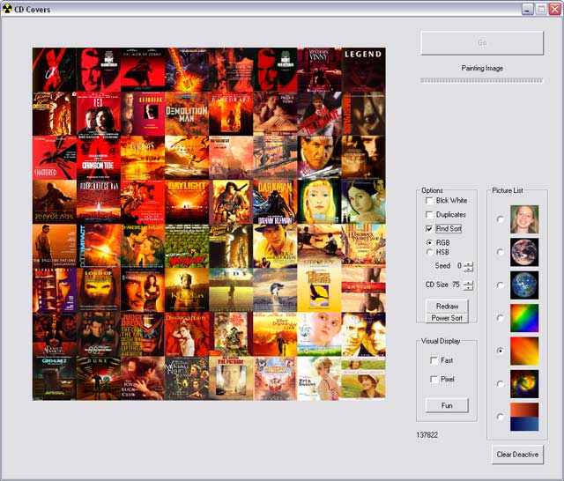
Task: Click the CD Size value field
Action: [x=456, y=285]
